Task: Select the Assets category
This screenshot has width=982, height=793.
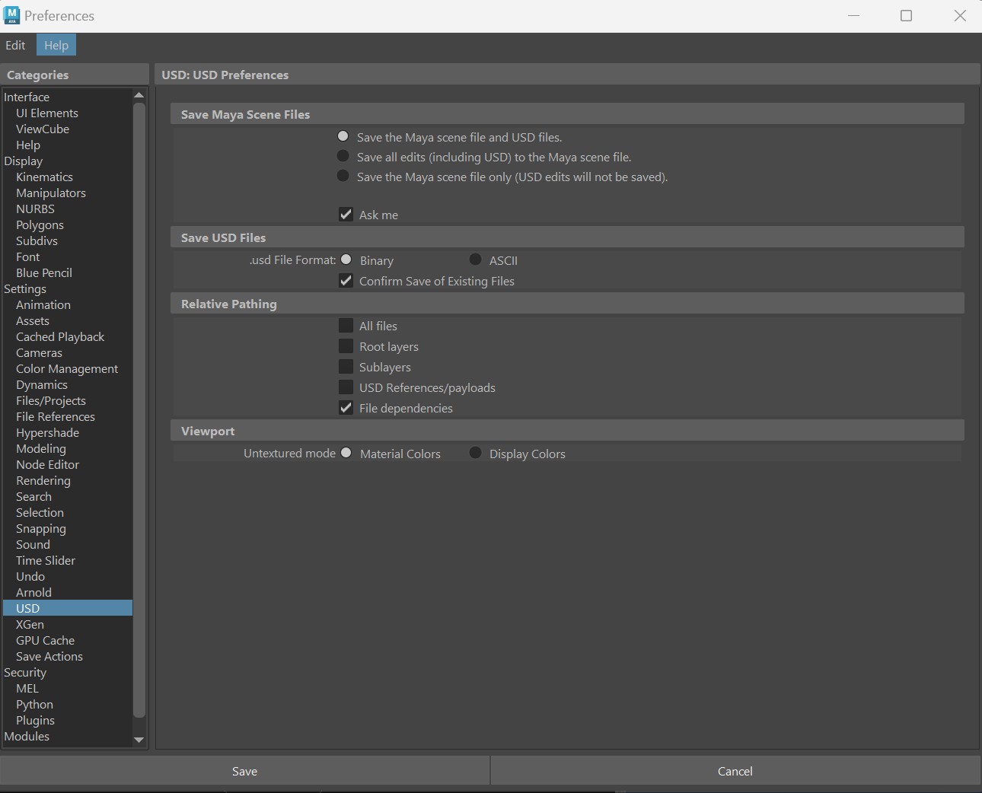Action: click(33, 320)
